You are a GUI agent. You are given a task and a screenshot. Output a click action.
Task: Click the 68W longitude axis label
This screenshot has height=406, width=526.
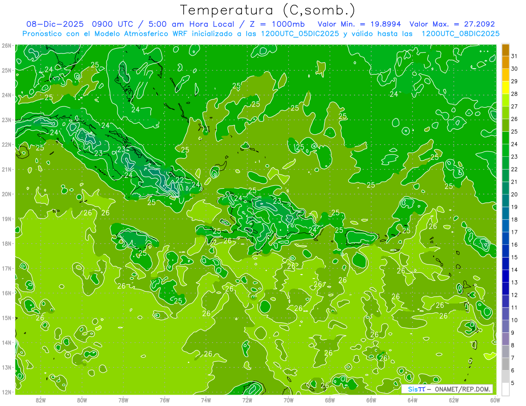coord(330,399)
